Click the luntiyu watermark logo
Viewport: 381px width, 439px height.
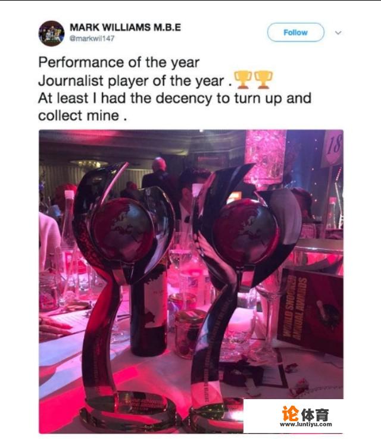coord(305,414)
